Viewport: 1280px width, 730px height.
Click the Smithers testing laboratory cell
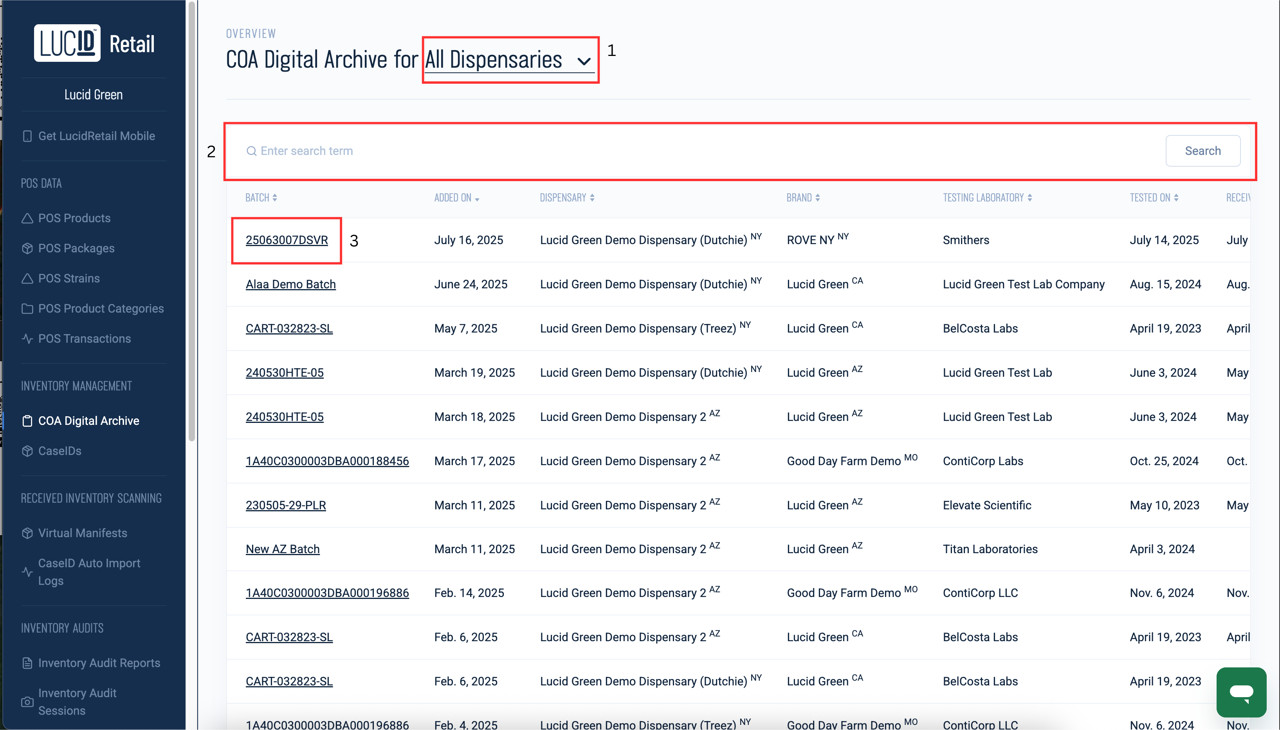(x=966, y=240)
